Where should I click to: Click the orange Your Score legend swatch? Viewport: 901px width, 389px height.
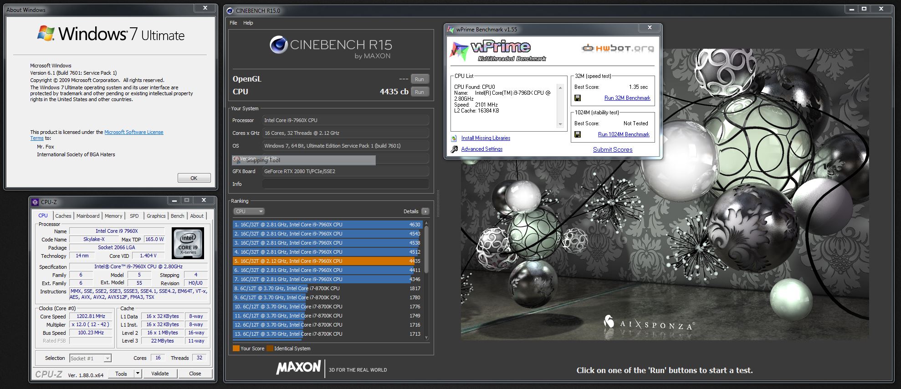pyautogui.click(x=236, y=348)
